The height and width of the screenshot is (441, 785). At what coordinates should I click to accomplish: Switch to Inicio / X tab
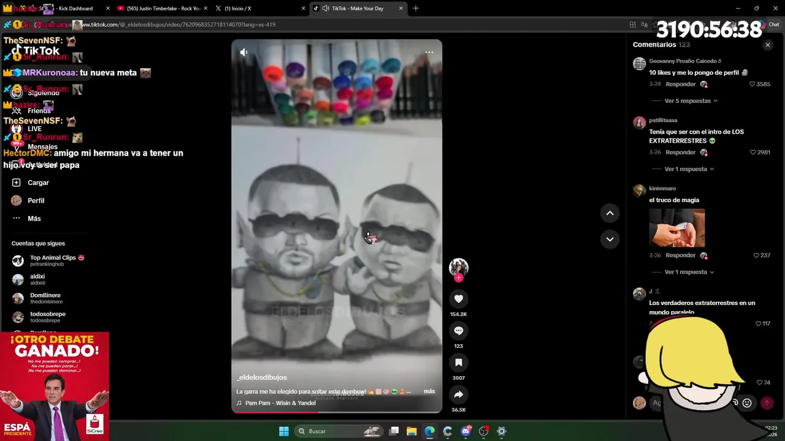(x=259, y=9)
